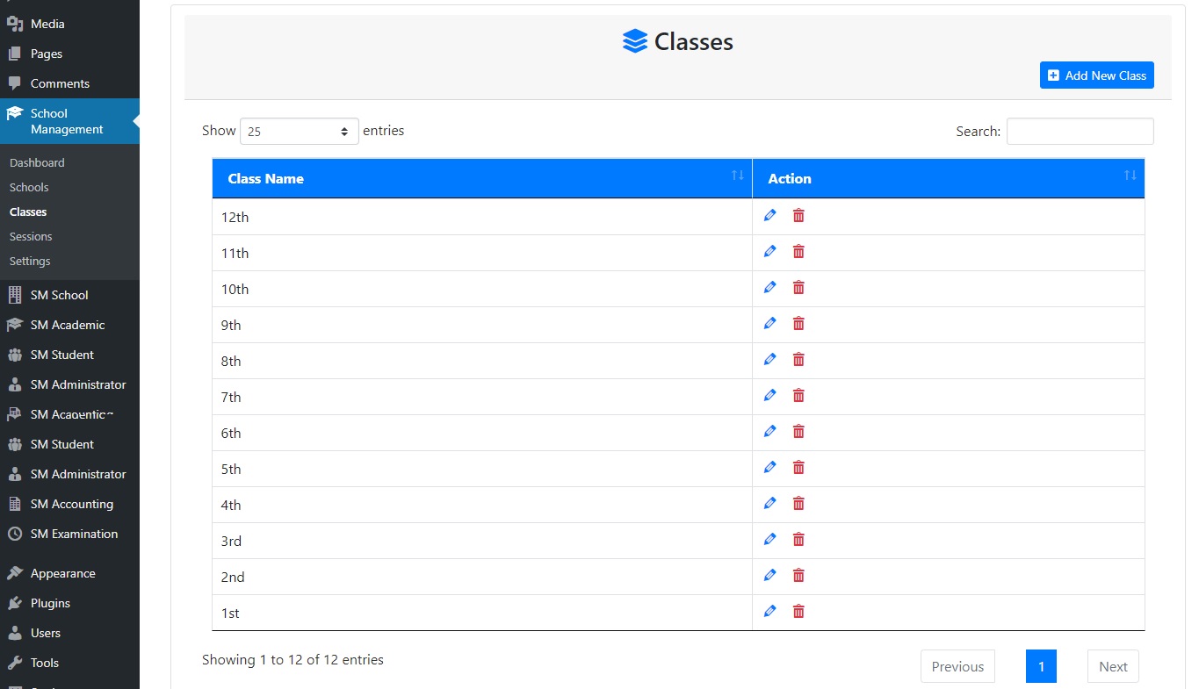
Task: Go to School Management Settings
Action: point(29,261)
